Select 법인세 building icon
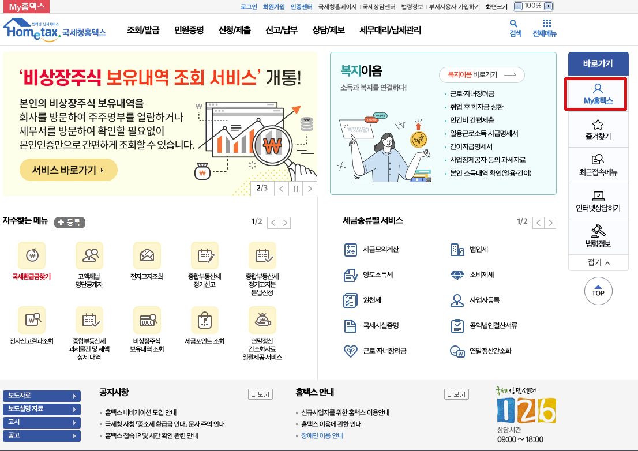Viewport: 638px width, 451px height. click(x=457, y=250)
